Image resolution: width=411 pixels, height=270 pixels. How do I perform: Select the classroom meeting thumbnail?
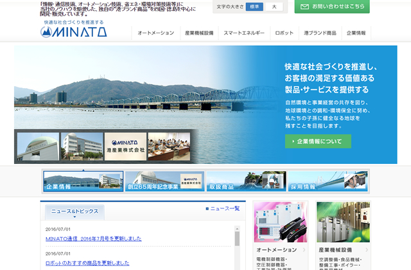pos(169,147)
